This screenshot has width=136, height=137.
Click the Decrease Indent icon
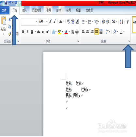(104, 22)
